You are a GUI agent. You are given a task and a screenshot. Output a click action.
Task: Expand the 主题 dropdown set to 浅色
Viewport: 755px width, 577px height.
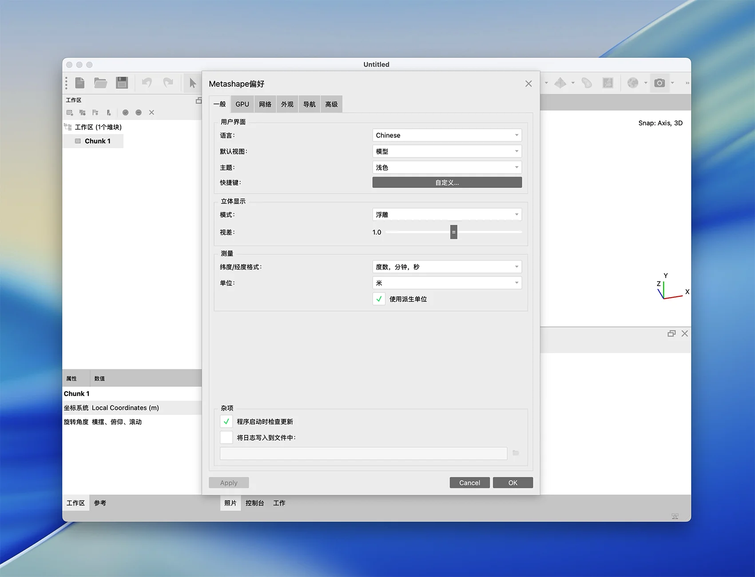pyautogui.click(x=447, y=167)
